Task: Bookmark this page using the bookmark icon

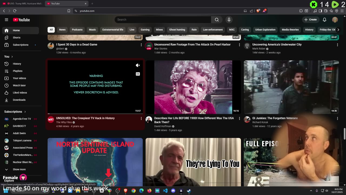Action: 69,11
